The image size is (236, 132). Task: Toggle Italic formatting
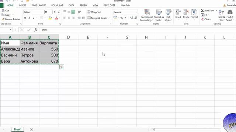coord(29,18)
